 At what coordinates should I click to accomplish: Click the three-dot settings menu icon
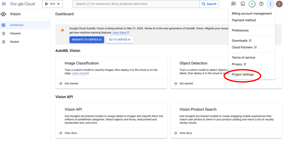point(270,4)
